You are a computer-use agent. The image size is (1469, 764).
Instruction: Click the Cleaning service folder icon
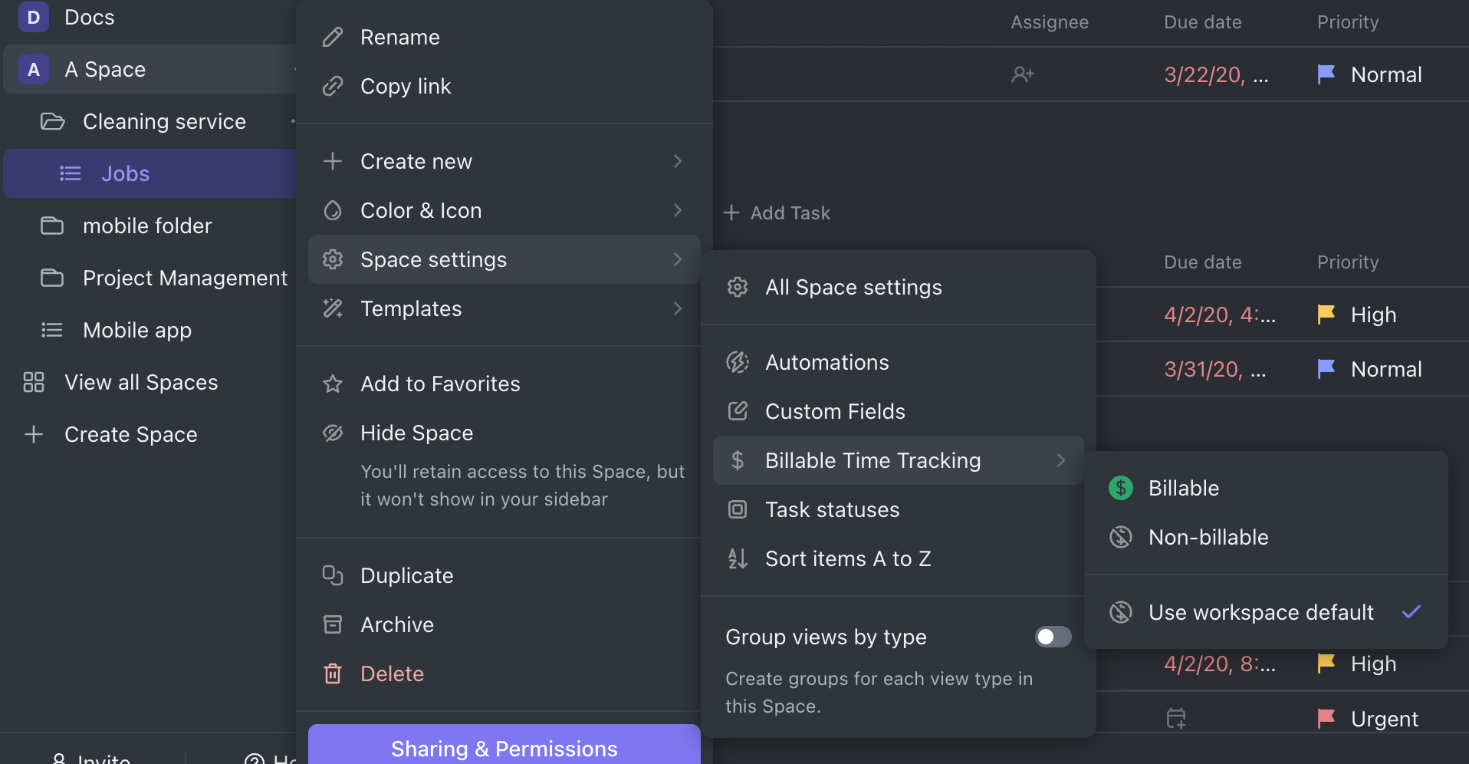click(x=52, y=121)
